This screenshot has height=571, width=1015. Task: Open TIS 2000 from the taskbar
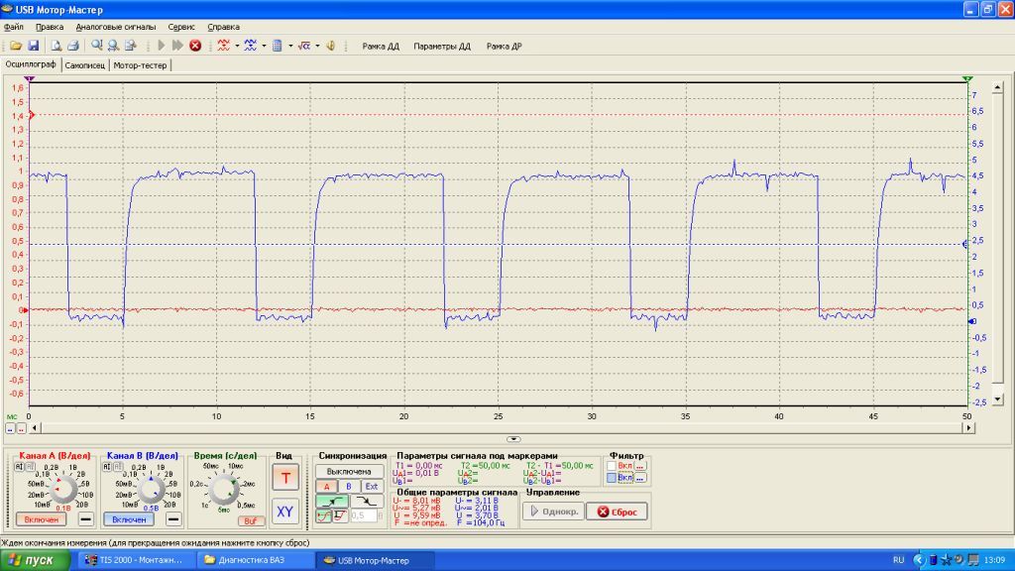pos(135,560)
